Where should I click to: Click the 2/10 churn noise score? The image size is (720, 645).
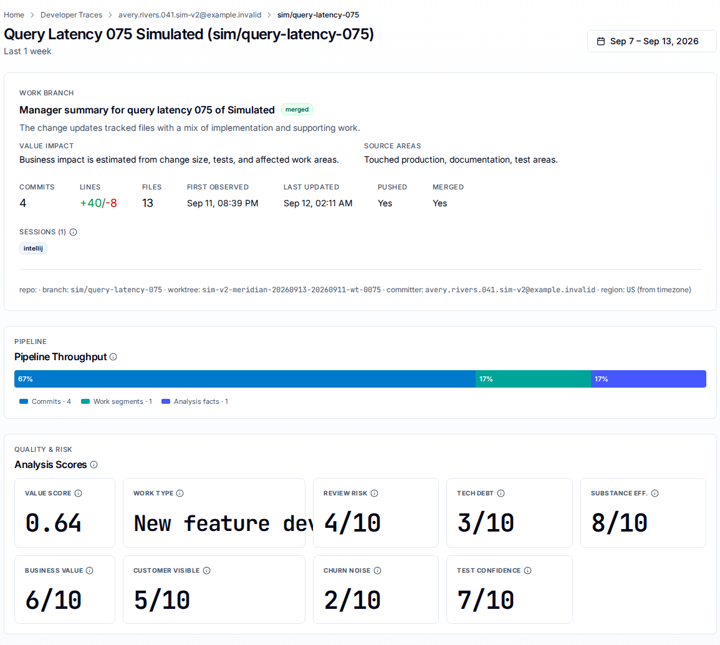[352, 601]
